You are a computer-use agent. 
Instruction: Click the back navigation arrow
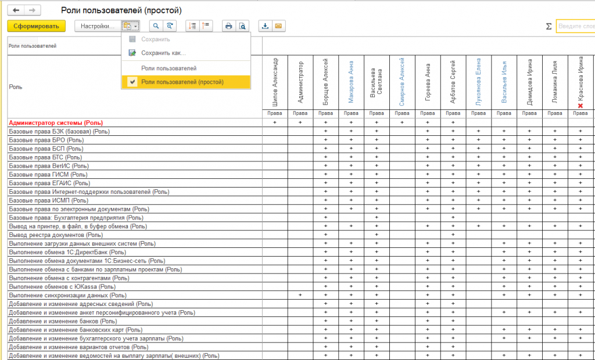[16, 10]
